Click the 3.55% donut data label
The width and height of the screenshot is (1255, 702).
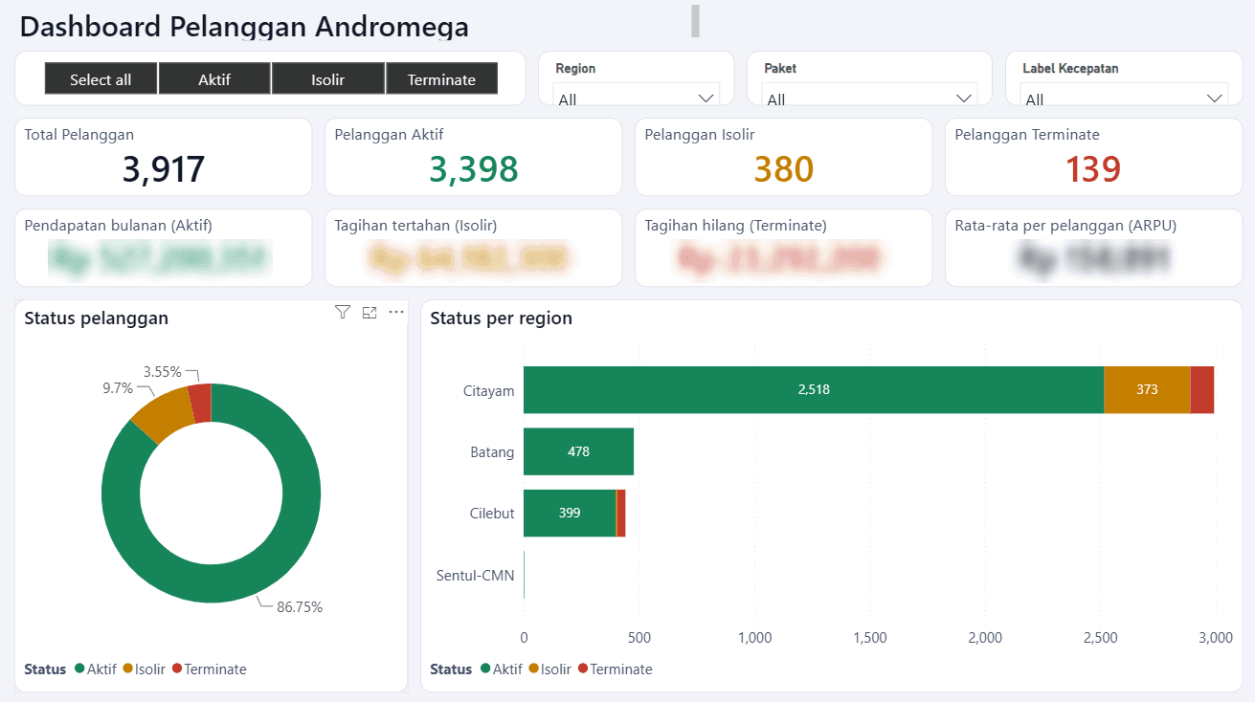pos(163,371)
